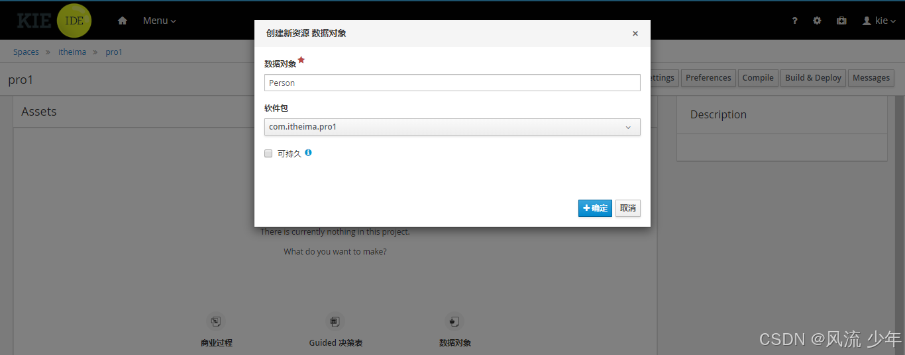Go to Spaces breadcrumb link
905x355 pixels.
tap(26, 52)
